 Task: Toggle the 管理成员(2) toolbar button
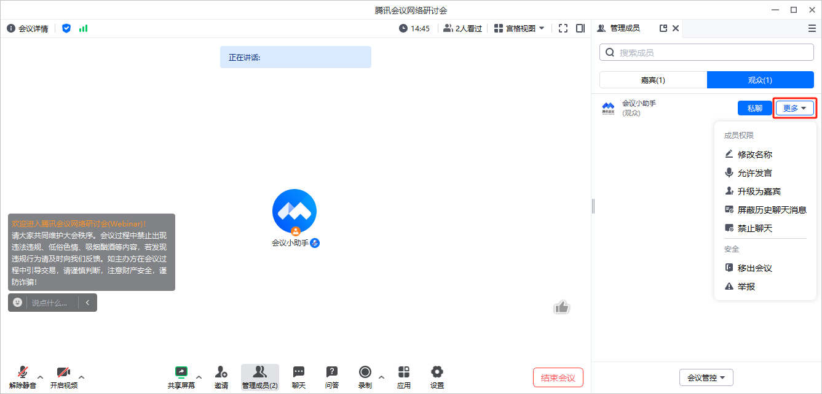259,377
